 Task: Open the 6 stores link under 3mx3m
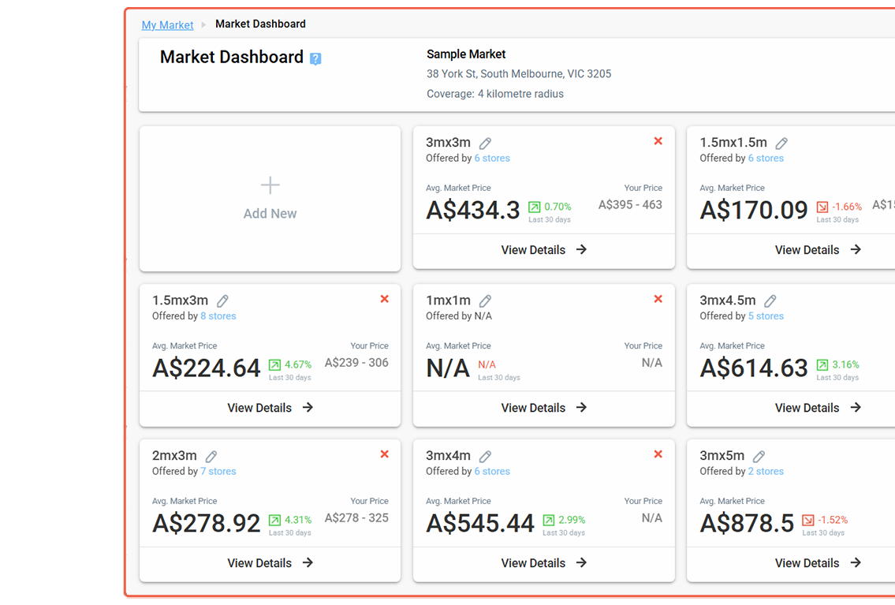pyautogui.click(x=492, y=159)
